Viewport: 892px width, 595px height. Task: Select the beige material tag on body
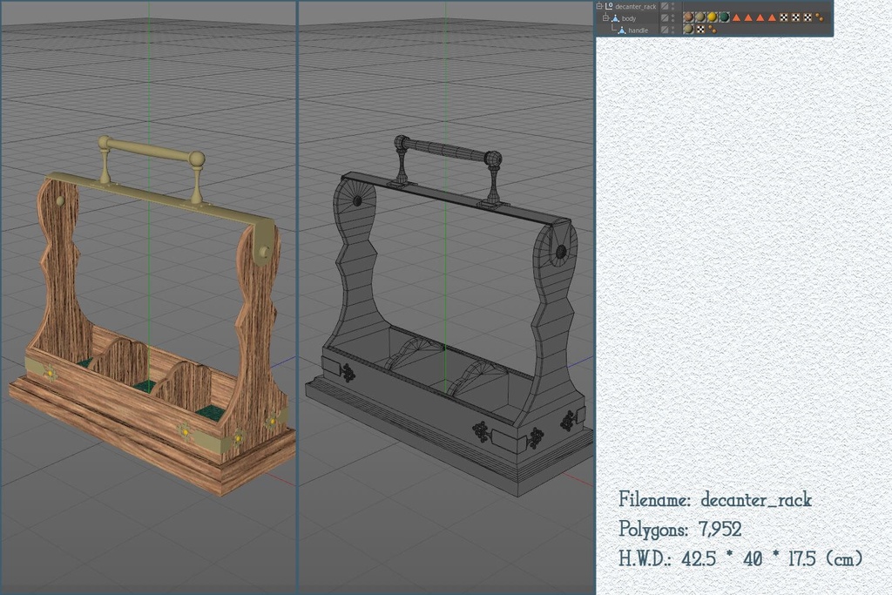tap(700, 17)
